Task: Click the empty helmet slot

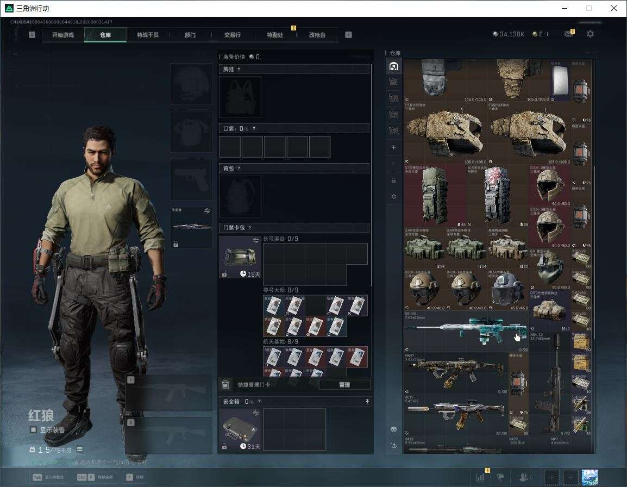Action: click(x=191, y=84)
